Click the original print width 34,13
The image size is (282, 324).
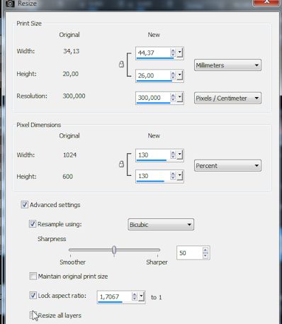[x=72, y=51]
